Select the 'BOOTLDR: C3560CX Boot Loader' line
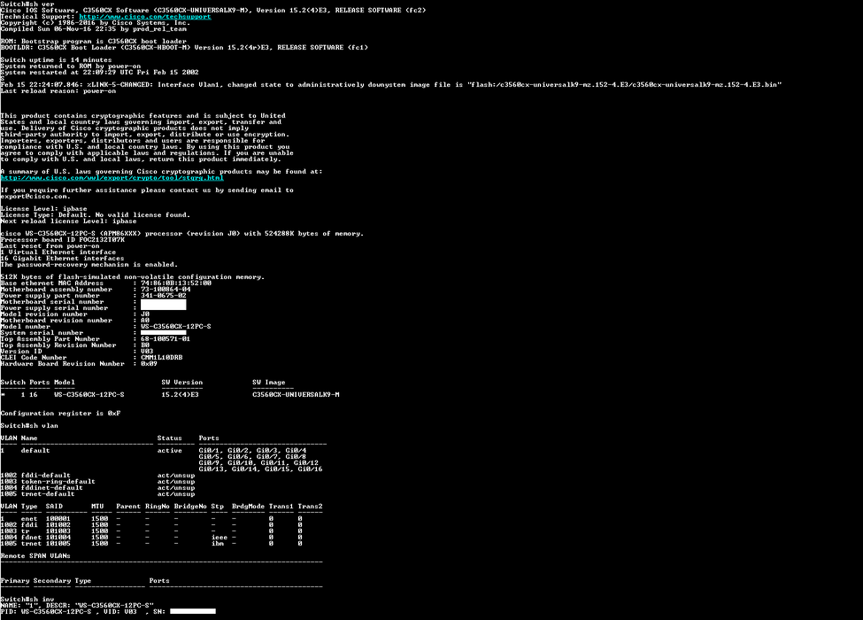This screenshot has width=863, height=620. [x=184, y=47]
